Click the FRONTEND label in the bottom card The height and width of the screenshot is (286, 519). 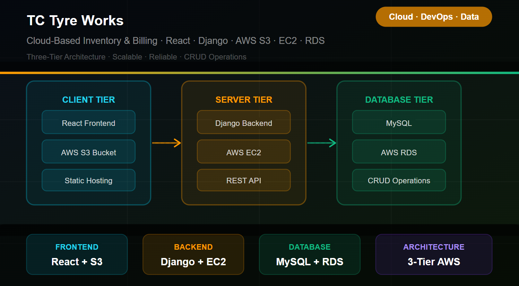click(77, 247)
